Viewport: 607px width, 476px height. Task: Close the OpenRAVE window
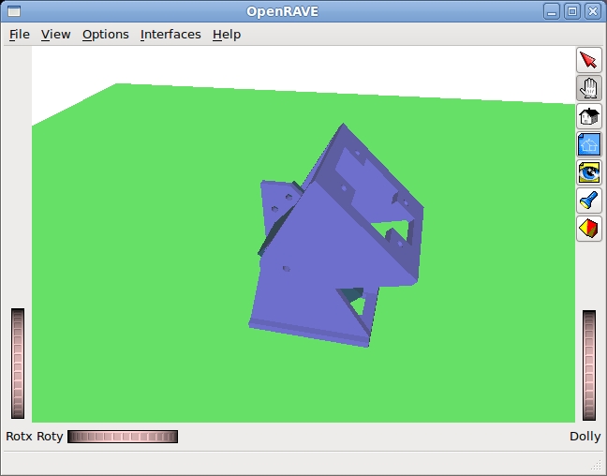tap(593, 11)
